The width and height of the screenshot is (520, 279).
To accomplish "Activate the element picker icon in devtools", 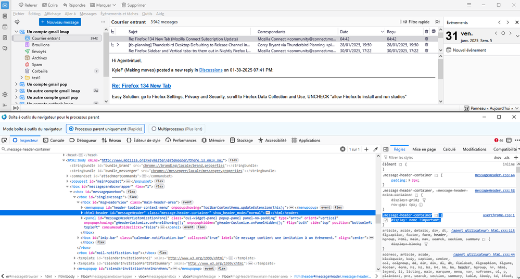I will [x=4, y=141].
